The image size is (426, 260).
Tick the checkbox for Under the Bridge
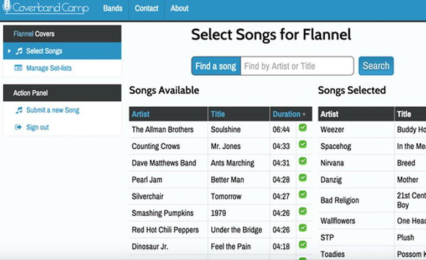[x=303, y=228]
